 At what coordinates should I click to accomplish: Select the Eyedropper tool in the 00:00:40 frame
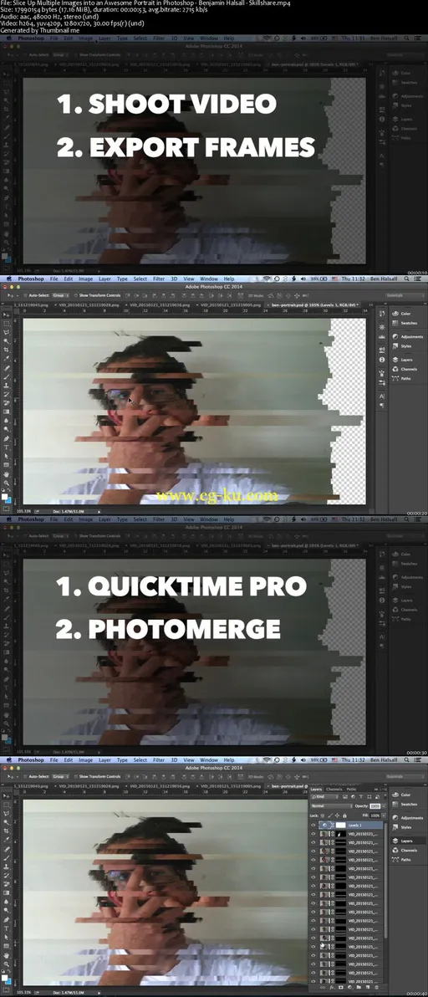point(7,839)
